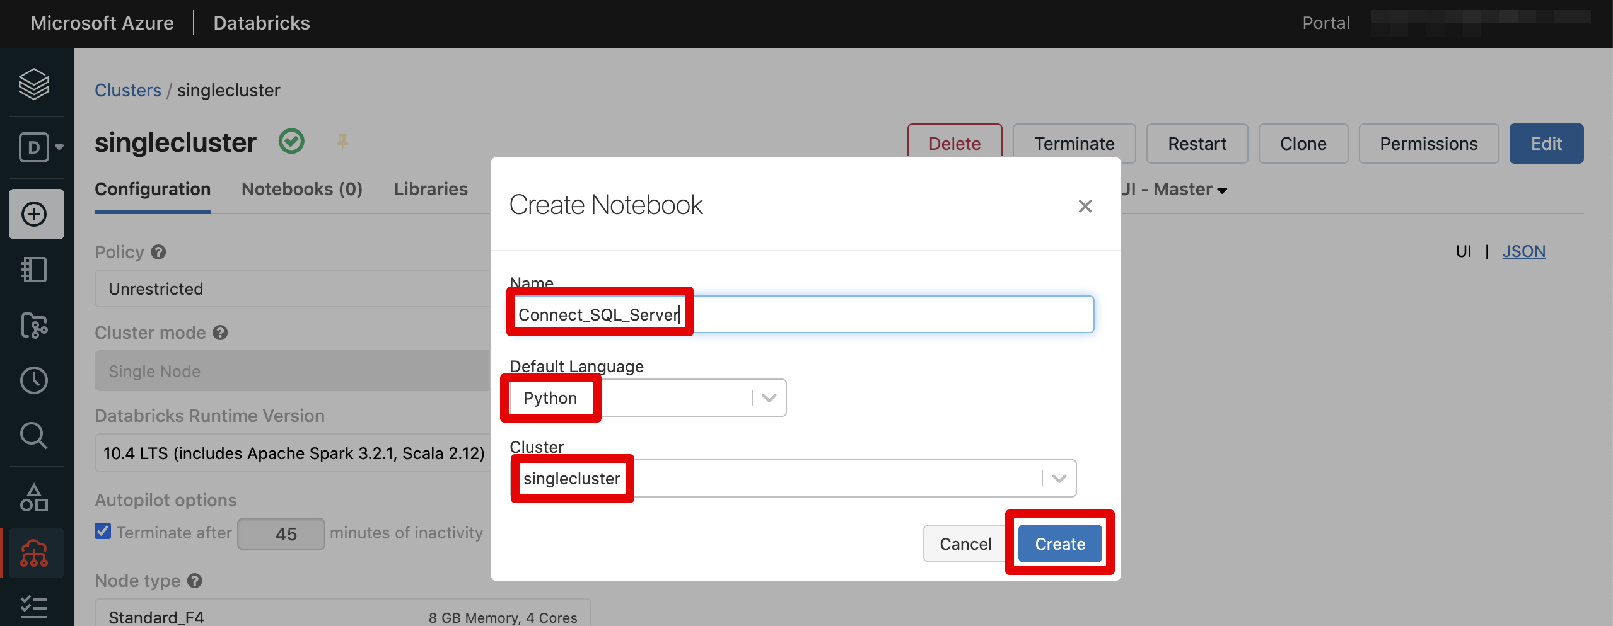This screenshot has width=1613, height=626.
Task: Open the Jobs checklist icon
Action: tap(34, 606)
